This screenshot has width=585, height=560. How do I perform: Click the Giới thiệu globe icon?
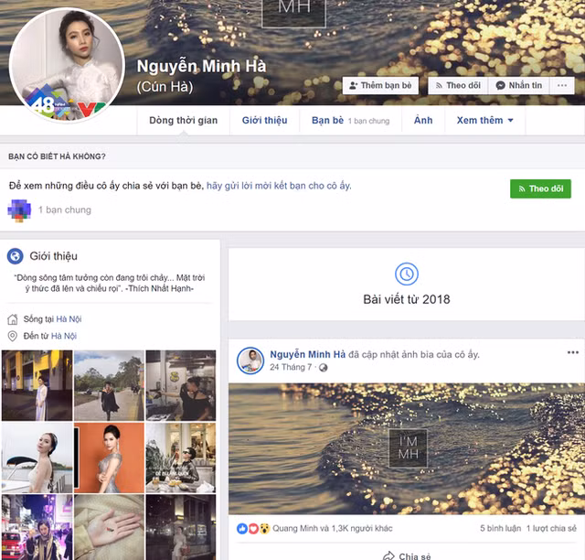[x=16, y=256]
